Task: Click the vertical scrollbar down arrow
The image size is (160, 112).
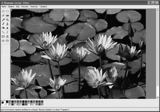Action: coord(157,97)
